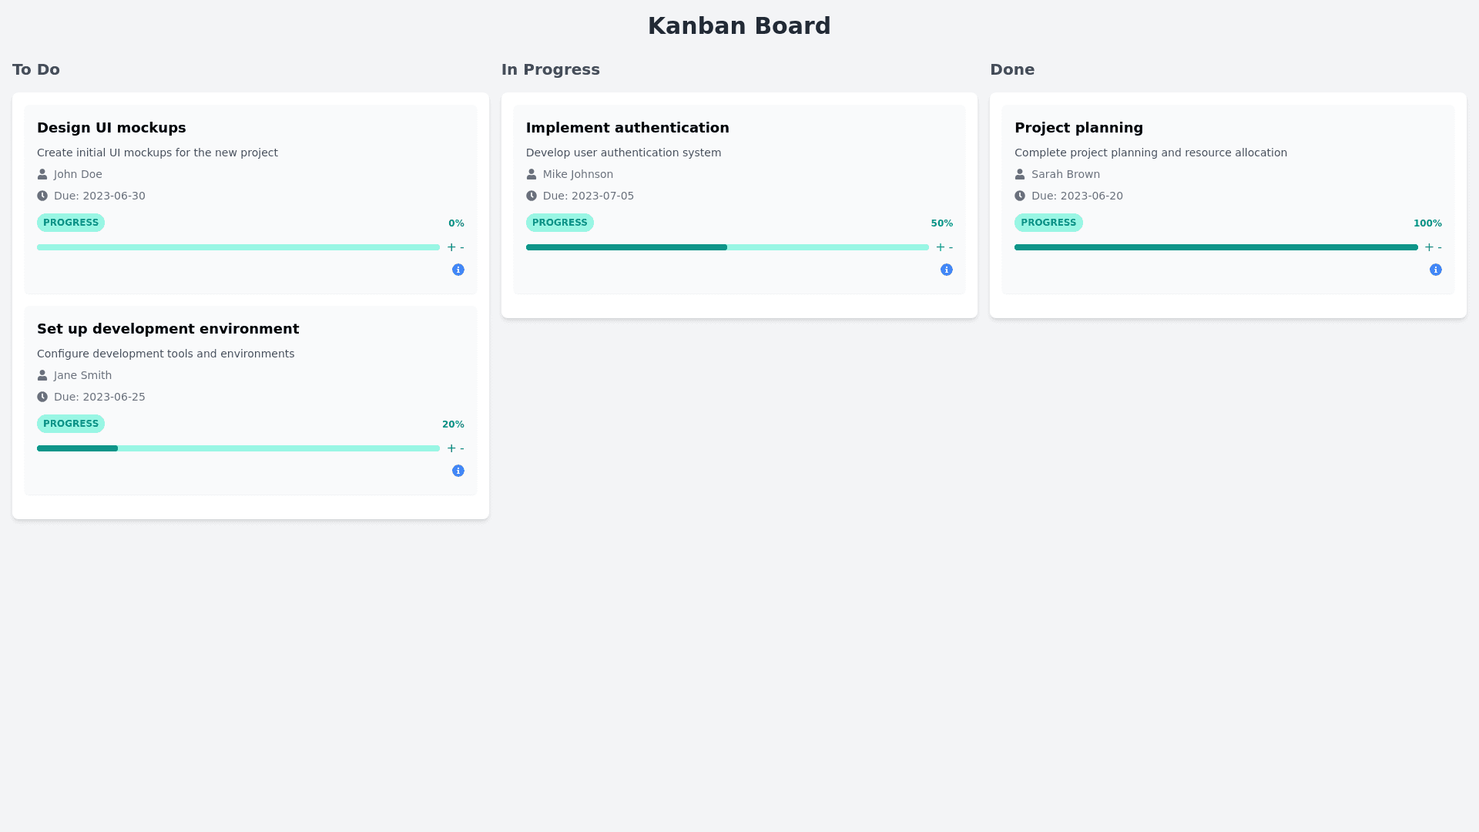The image size is (1479, 832).
Task: Decrease progress on Design UI mockups with minus
Action: click(x=462, y=247)
